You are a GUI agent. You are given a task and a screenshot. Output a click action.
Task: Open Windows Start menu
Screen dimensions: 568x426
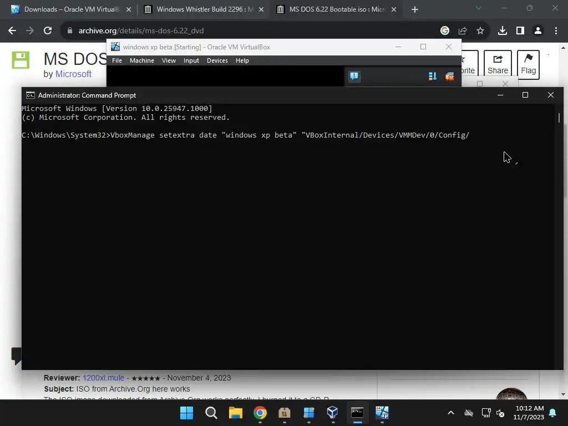[186, 413]
